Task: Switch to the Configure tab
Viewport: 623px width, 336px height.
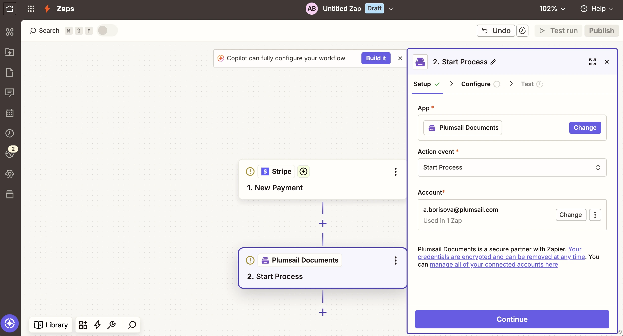Action: click(x=480, y=84)
